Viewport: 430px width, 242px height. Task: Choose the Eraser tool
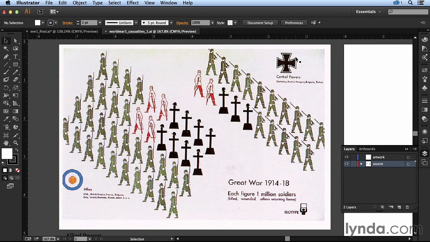pos(15,80)
